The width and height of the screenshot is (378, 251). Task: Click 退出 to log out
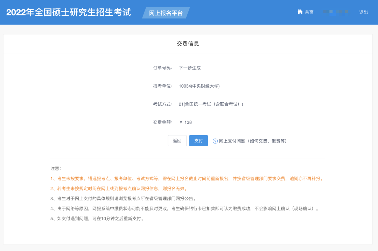tap(363, 12)
